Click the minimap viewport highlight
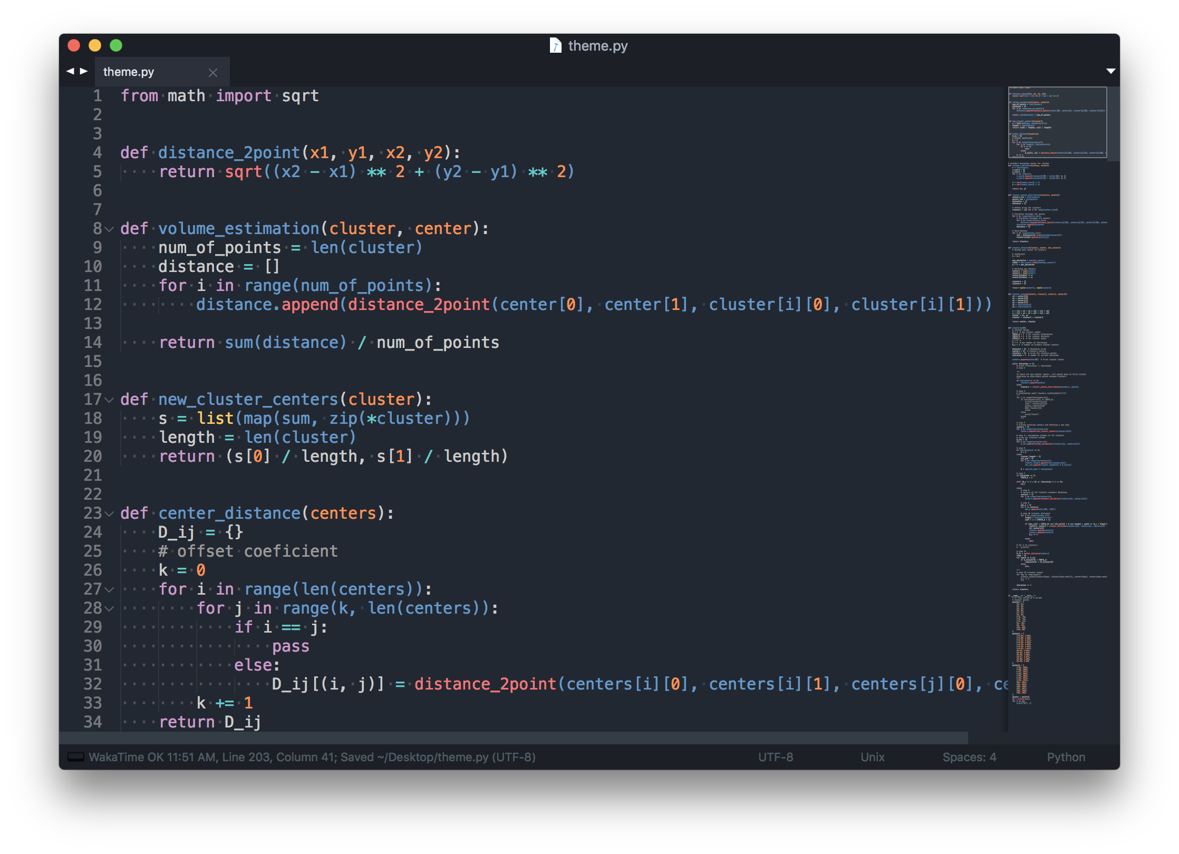The width and height of the screenshot is (1179, 854). [1057, 122]
